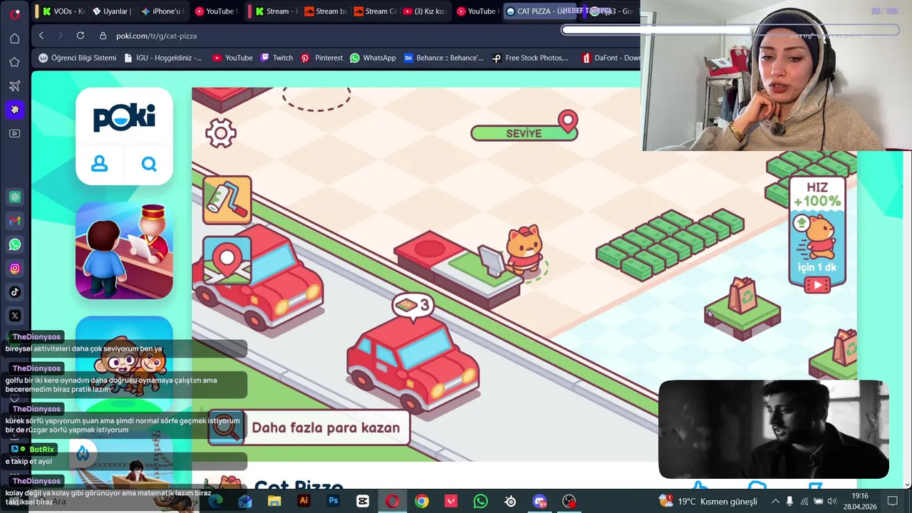Open the Gmail icon in Opera sidebar
Screen dimensions: 912x513
(15, 221)
